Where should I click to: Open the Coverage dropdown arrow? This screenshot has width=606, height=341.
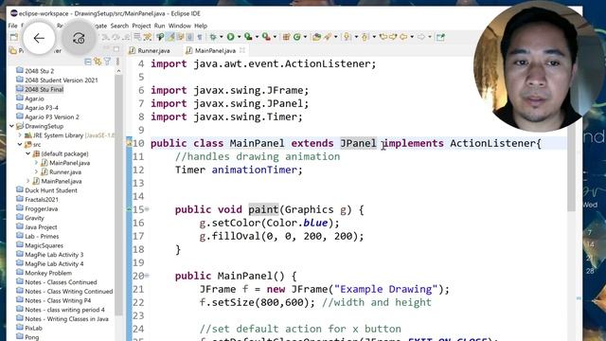pos(257,37)
